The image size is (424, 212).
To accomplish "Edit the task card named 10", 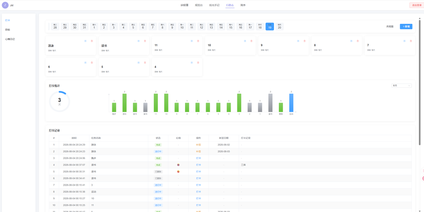I will 245,41.
